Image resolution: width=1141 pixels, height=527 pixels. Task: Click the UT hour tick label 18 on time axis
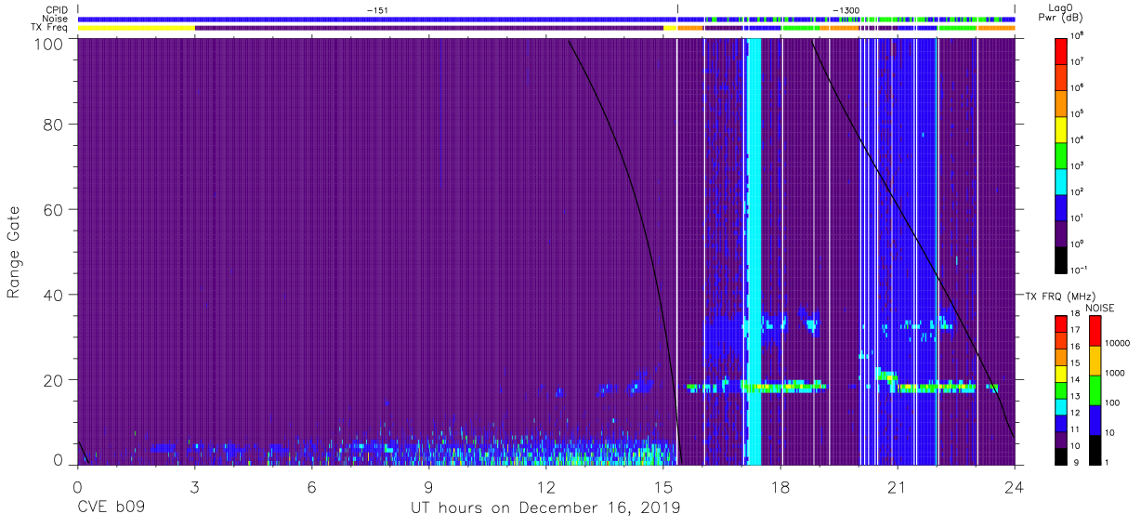pos(780,486)
